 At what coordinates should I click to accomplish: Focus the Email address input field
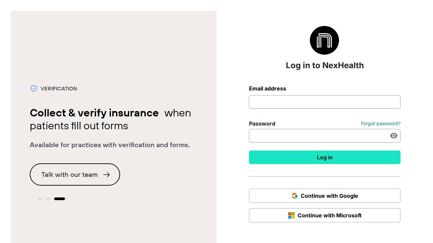pyautogui.click(x=324, y=102)
